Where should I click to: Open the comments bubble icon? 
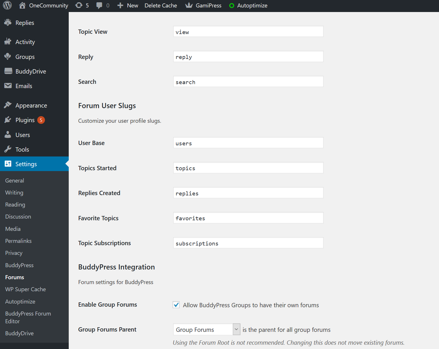tap(99, 5)
